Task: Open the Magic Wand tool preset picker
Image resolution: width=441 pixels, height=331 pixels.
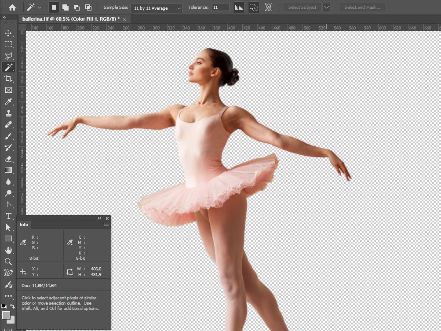Action: pos(34,7)
